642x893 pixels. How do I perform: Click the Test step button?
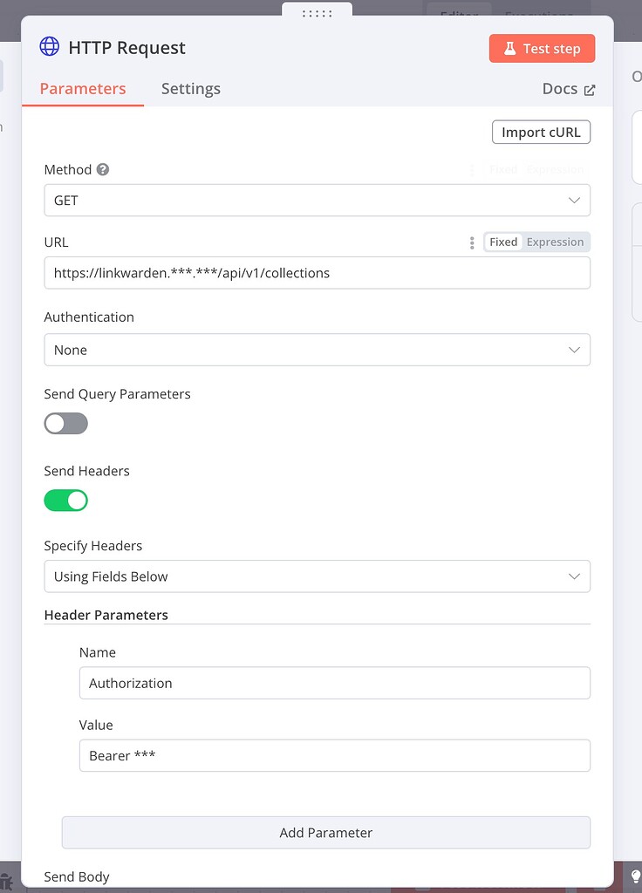[x=542, y=49]
